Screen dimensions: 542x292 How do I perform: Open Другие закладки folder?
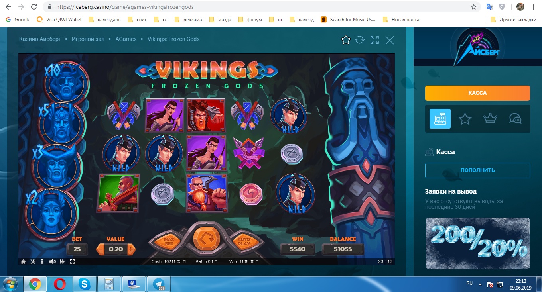tap(513, 19)
